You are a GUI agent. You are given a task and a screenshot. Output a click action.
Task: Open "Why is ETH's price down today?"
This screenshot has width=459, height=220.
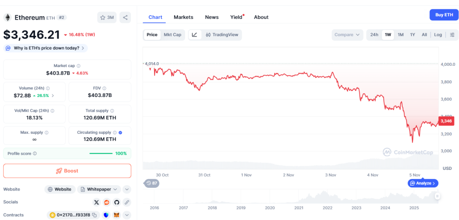(x=46, y=48)
